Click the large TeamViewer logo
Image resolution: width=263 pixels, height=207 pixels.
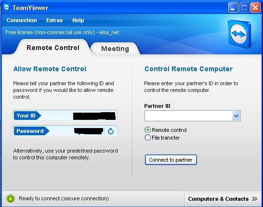click(x=239, y=34)
